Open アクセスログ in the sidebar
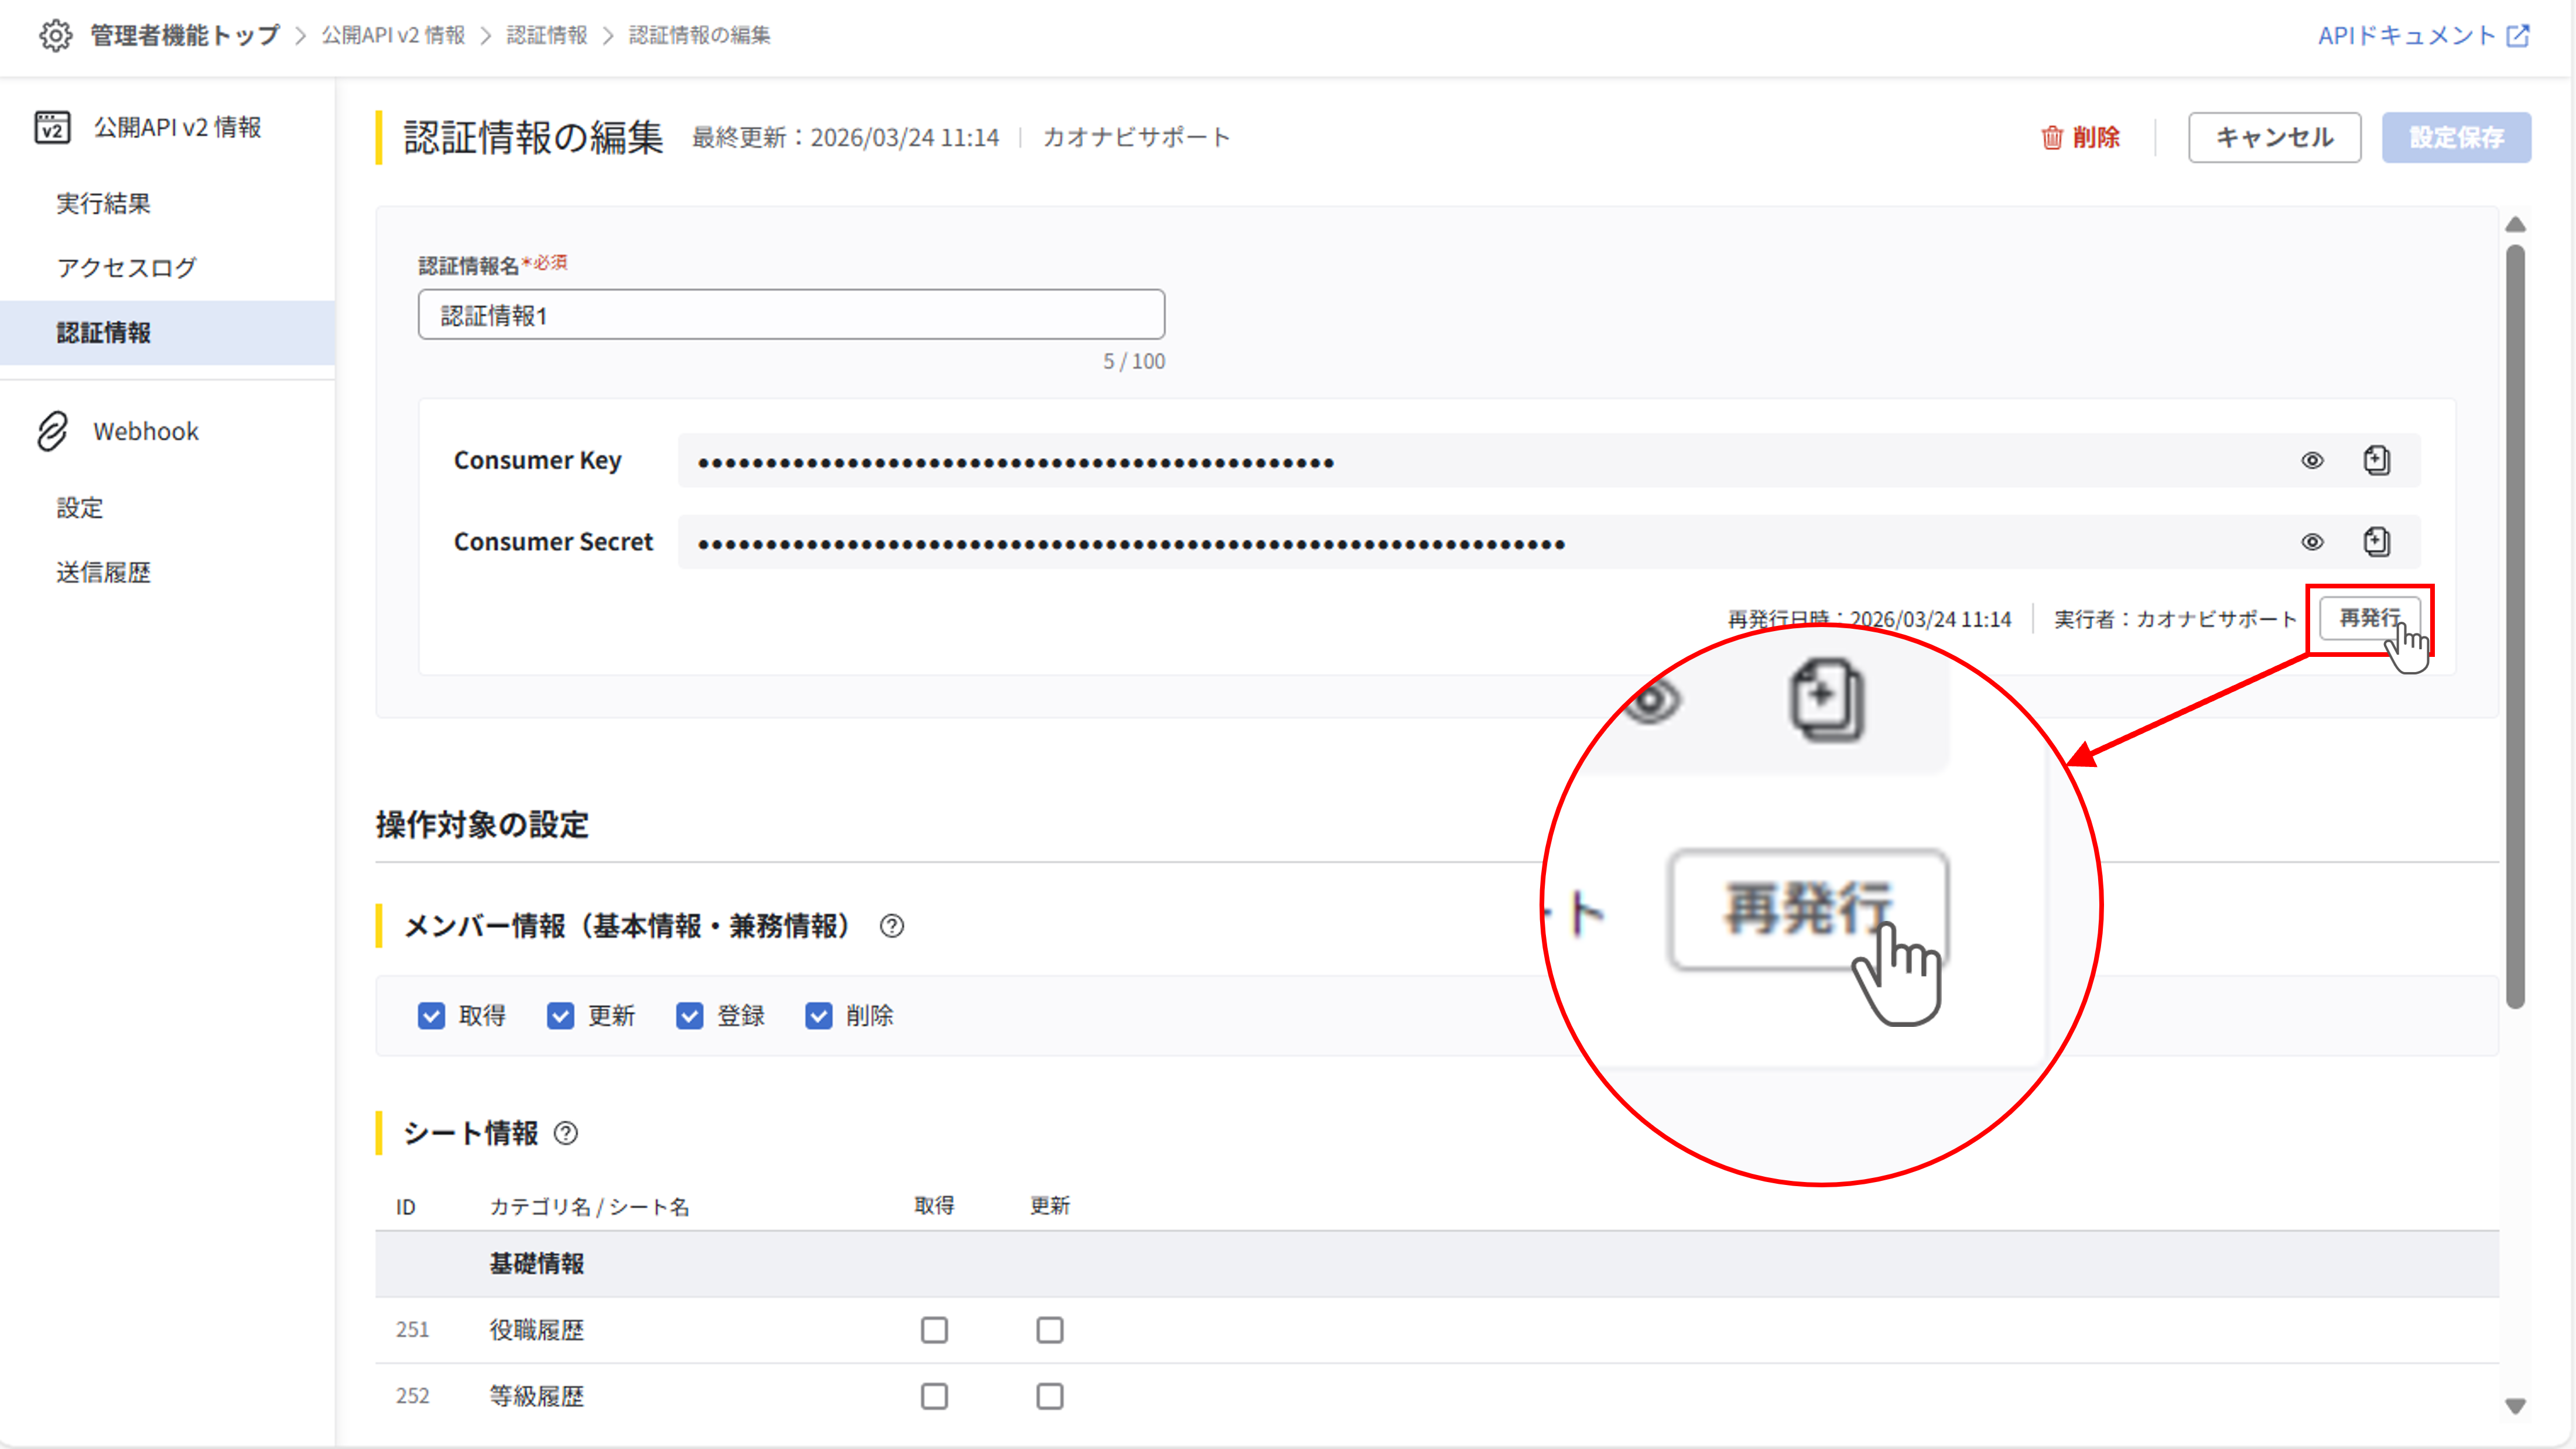The height and width of the screenshot is (1449, 2576). pyautogui.click(x=126, y=268)
